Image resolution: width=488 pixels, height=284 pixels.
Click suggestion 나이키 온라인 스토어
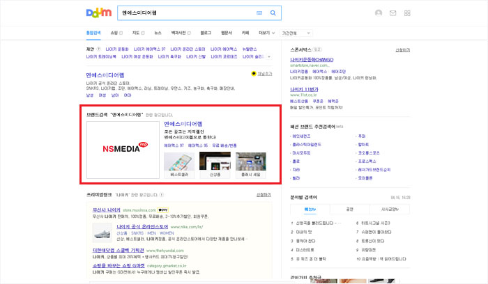pyautogui.click(x=188, y=49)
